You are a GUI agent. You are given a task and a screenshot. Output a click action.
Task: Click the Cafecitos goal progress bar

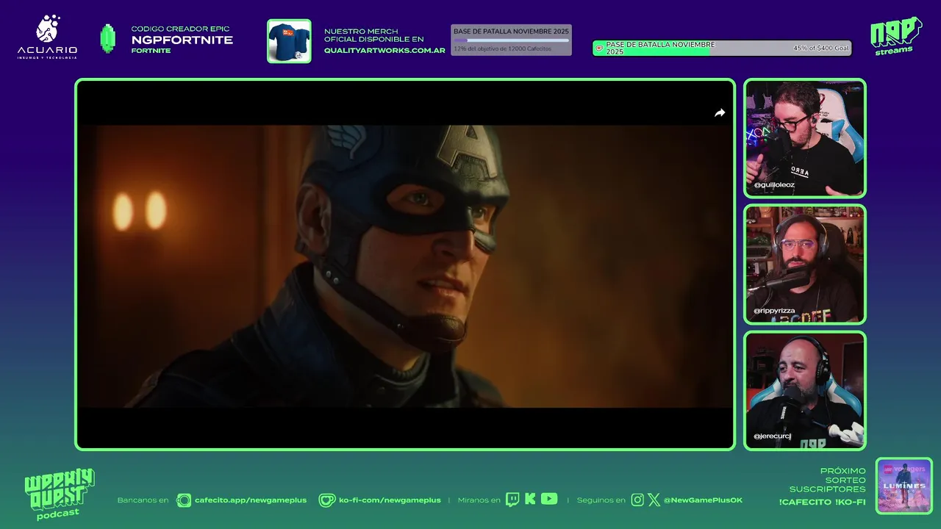coord(511,40)
